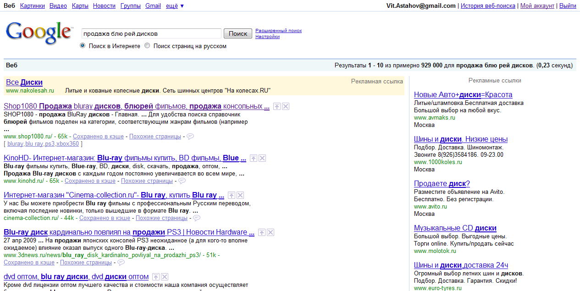
Task: Open 'Похожие страницы' for kinohd.ru
Action: pos(147,181)
